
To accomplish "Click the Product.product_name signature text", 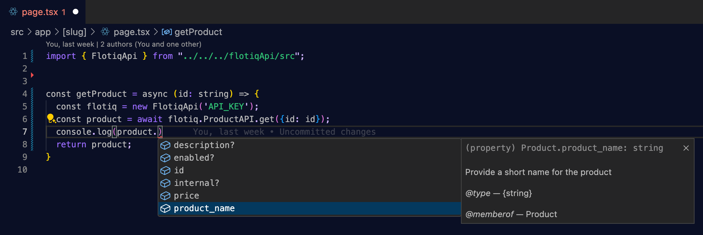I will (x=564, y=148).
